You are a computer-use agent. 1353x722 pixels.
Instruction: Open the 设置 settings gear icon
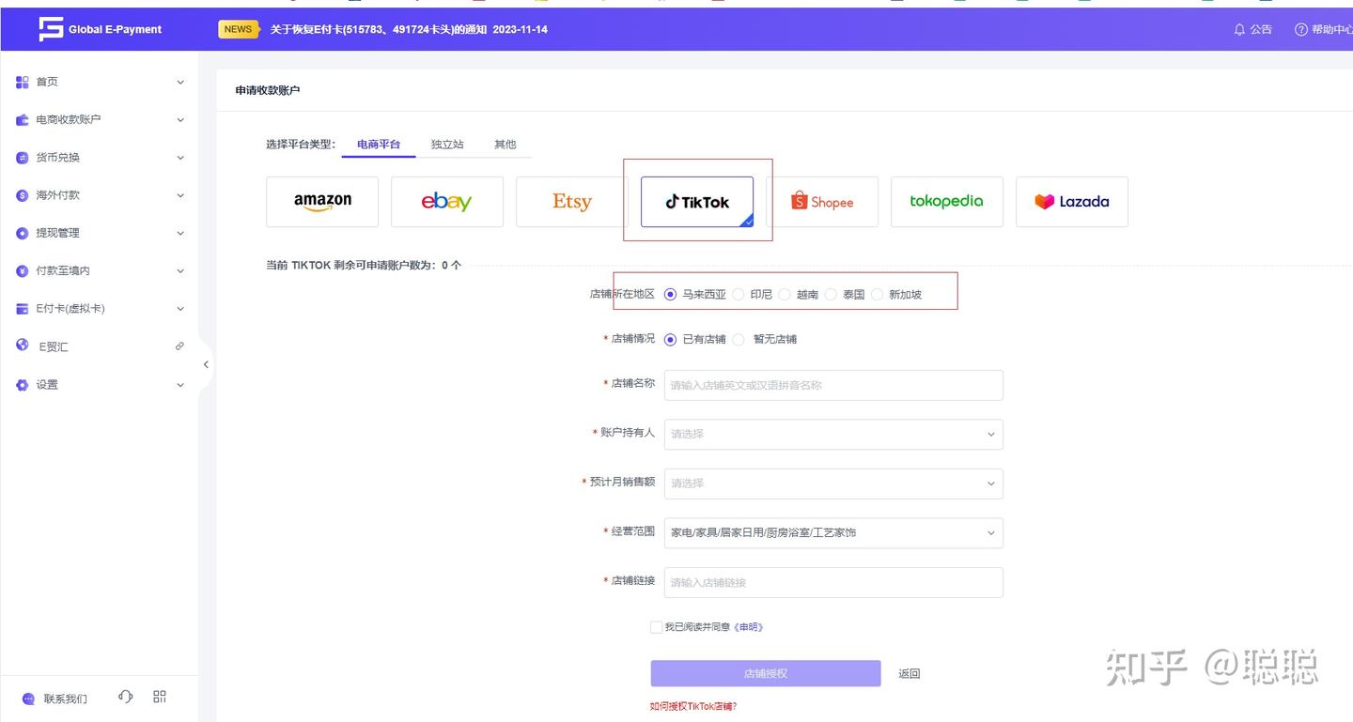tap(22, 384)
